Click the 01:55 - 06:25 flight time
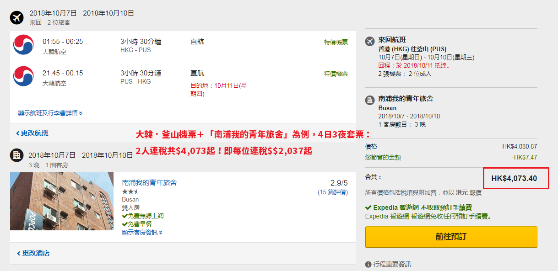Screen dimensions: 558x271 [63, 42]
